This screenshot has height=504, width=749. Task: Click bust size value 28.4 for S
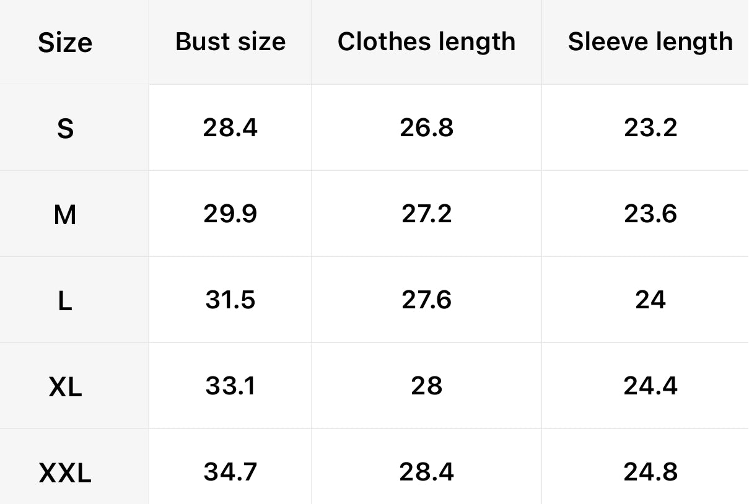230,128
